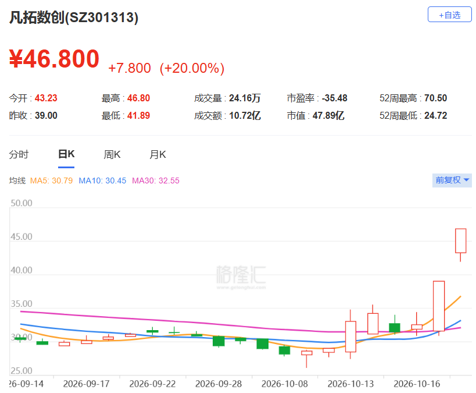Add stock to watchlist with +自选 button
The image size is (476, 393).
pyautogui.click(x=449, y=15)
